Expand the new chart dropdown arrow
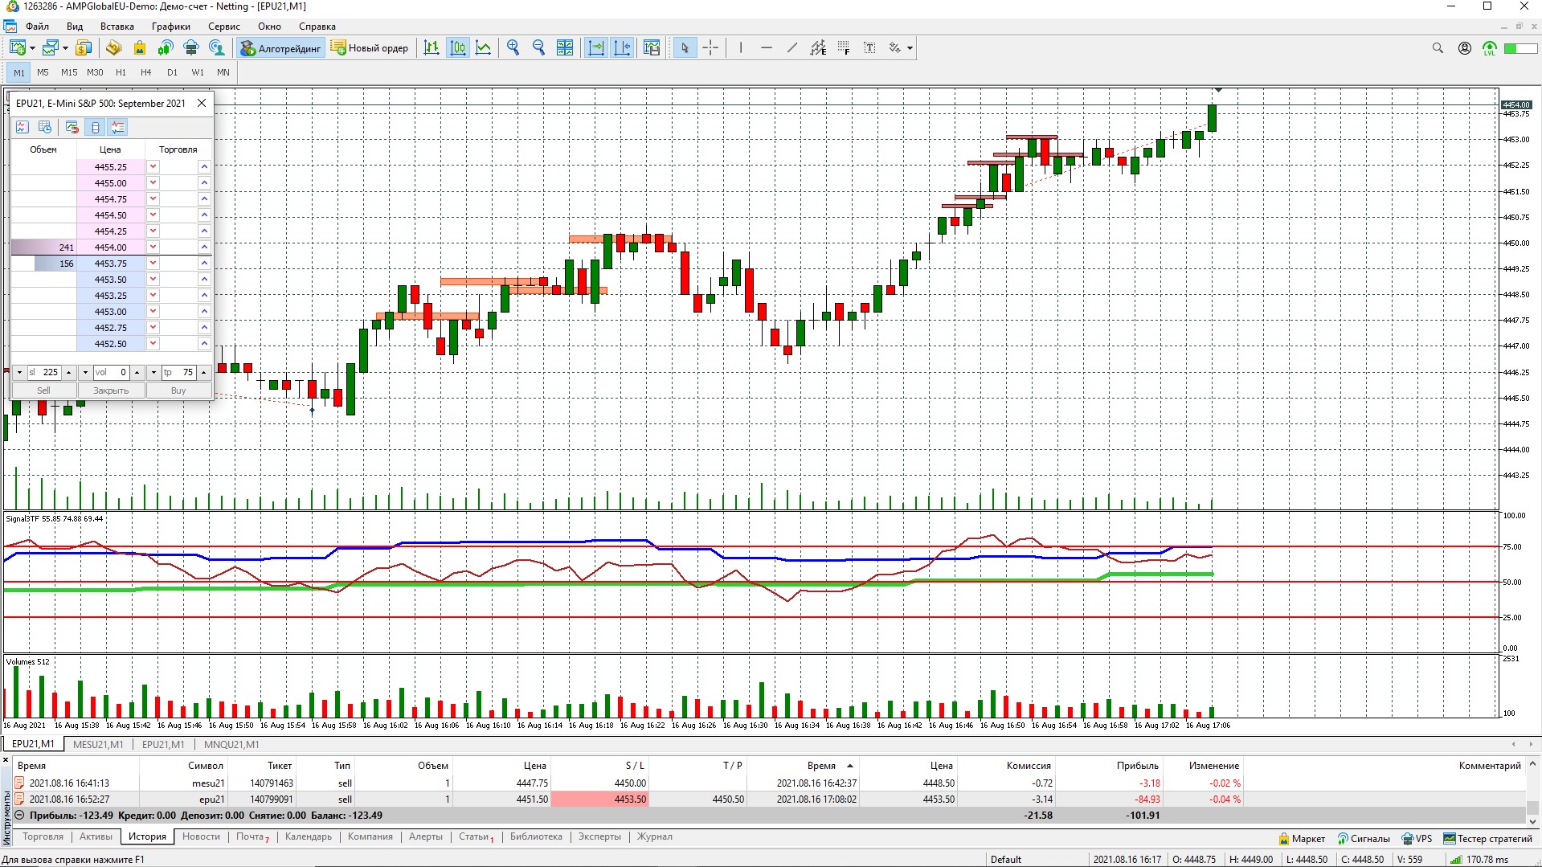Viewport: 1542px width, 867px height. (x=32, y=48)
